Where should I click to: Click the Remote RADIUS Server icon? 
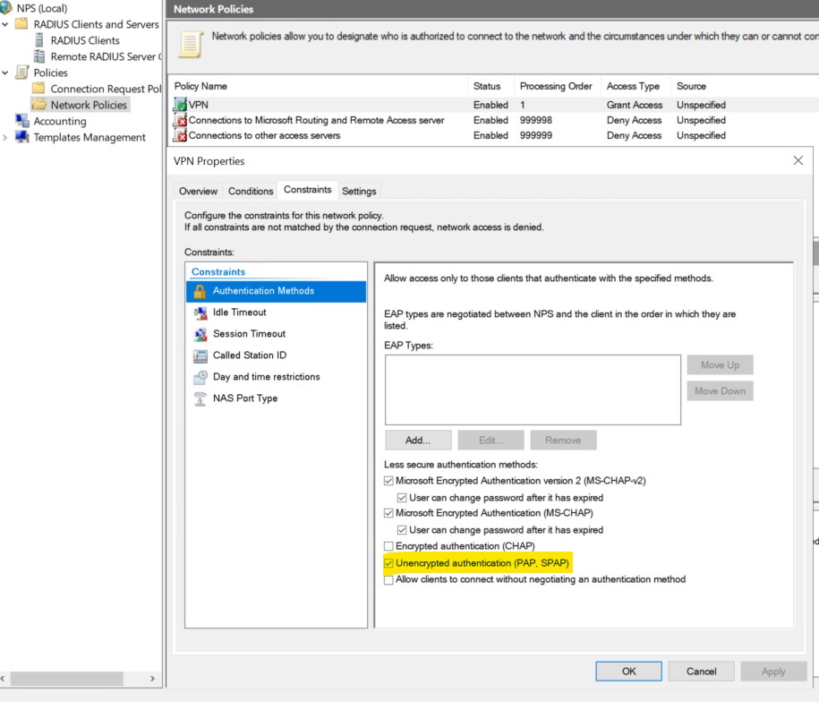tap(39, 56)
